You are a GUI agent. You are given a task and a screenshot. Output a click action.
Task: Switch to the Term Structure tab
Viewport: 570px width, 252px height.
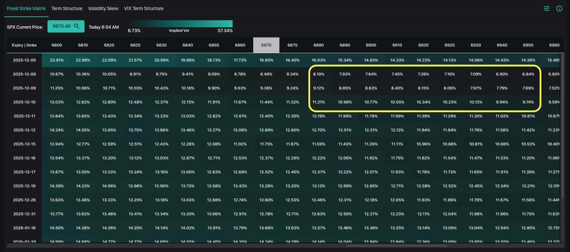[67, 8]
